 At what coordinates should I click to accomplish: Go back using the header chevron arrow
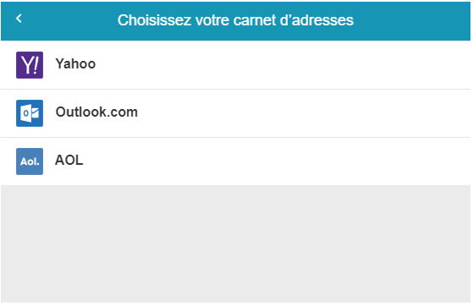point(19,19)
